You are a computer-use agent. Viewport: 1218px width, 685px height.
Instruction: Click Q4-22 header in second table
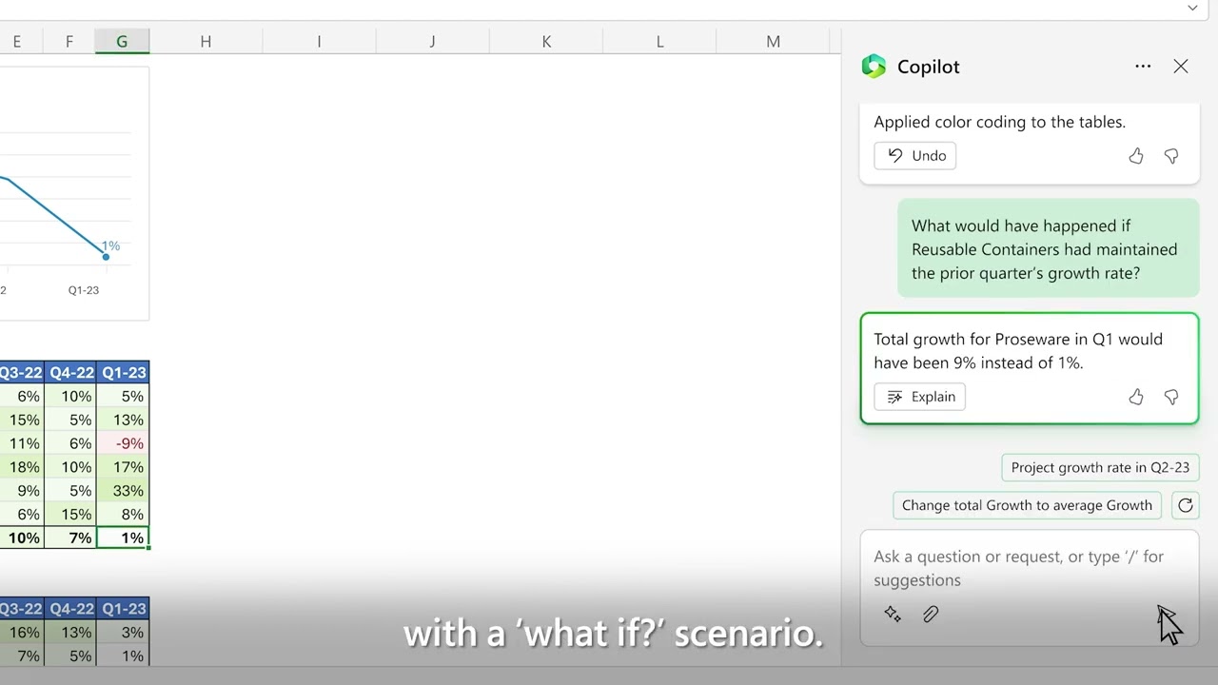point(70,609)
